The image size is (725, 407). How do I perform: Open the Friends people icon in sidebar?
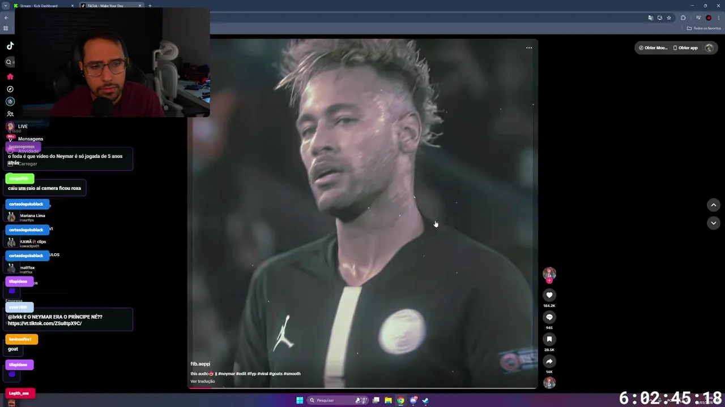coord(10,114)
